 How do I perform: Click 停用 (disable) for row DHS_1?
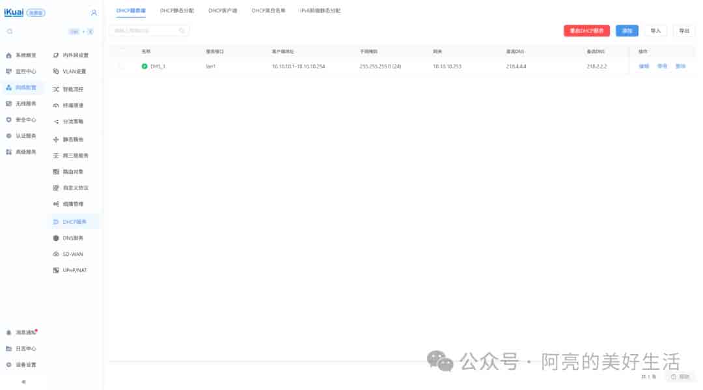(x=662, y=66)
